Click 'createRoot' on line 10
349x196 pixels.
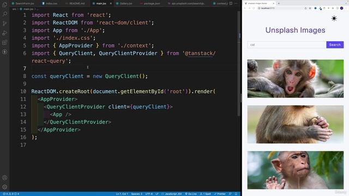click(x=74, y=91)
